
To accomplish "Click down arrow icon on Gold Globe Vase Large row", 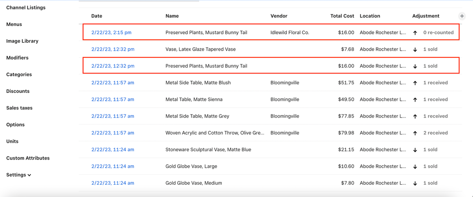I will tap(415, 167).
